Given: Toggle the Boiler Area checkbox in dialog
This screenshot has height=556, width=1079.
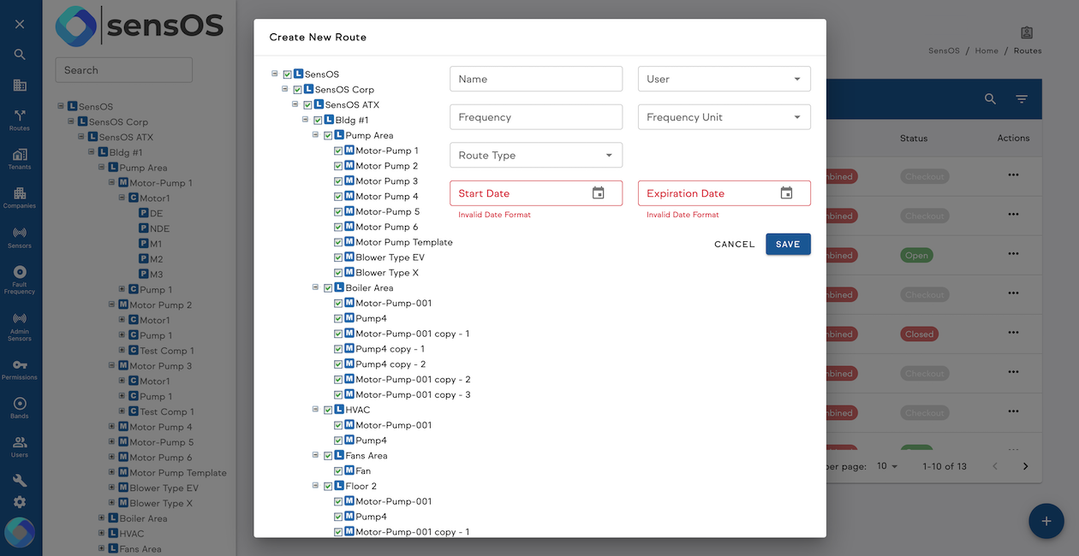Looking at the screenshot, I should coord(329,288).
